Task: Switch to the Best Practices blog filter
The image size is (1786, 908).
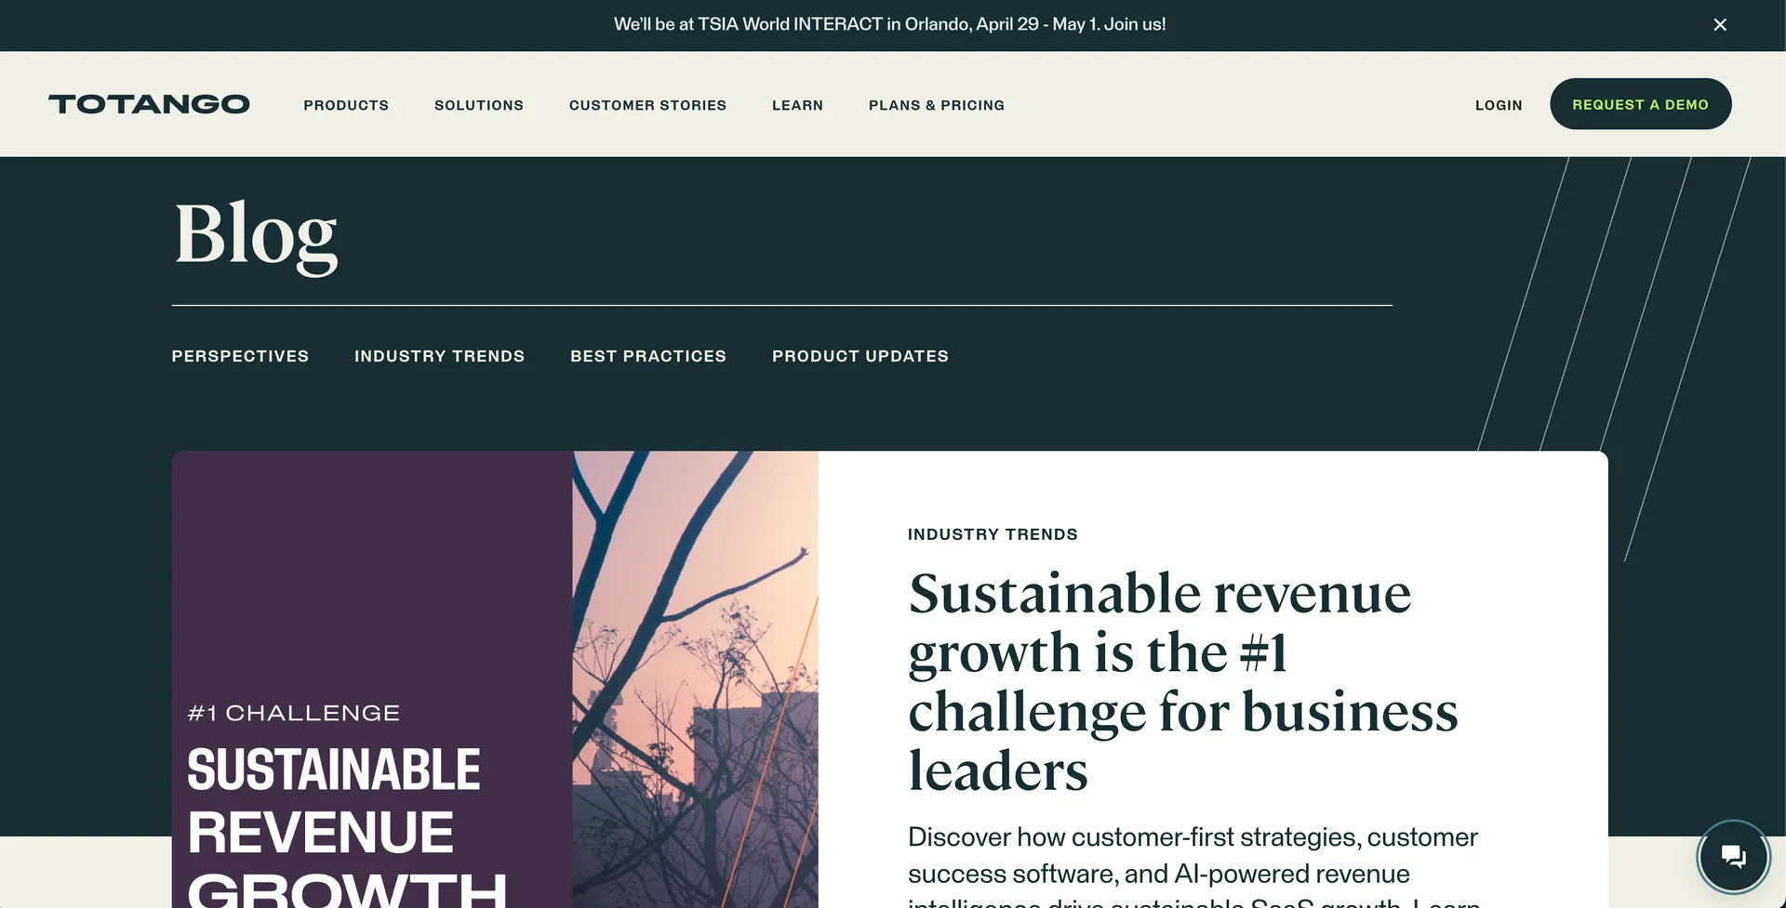Action: click(648, 356)
